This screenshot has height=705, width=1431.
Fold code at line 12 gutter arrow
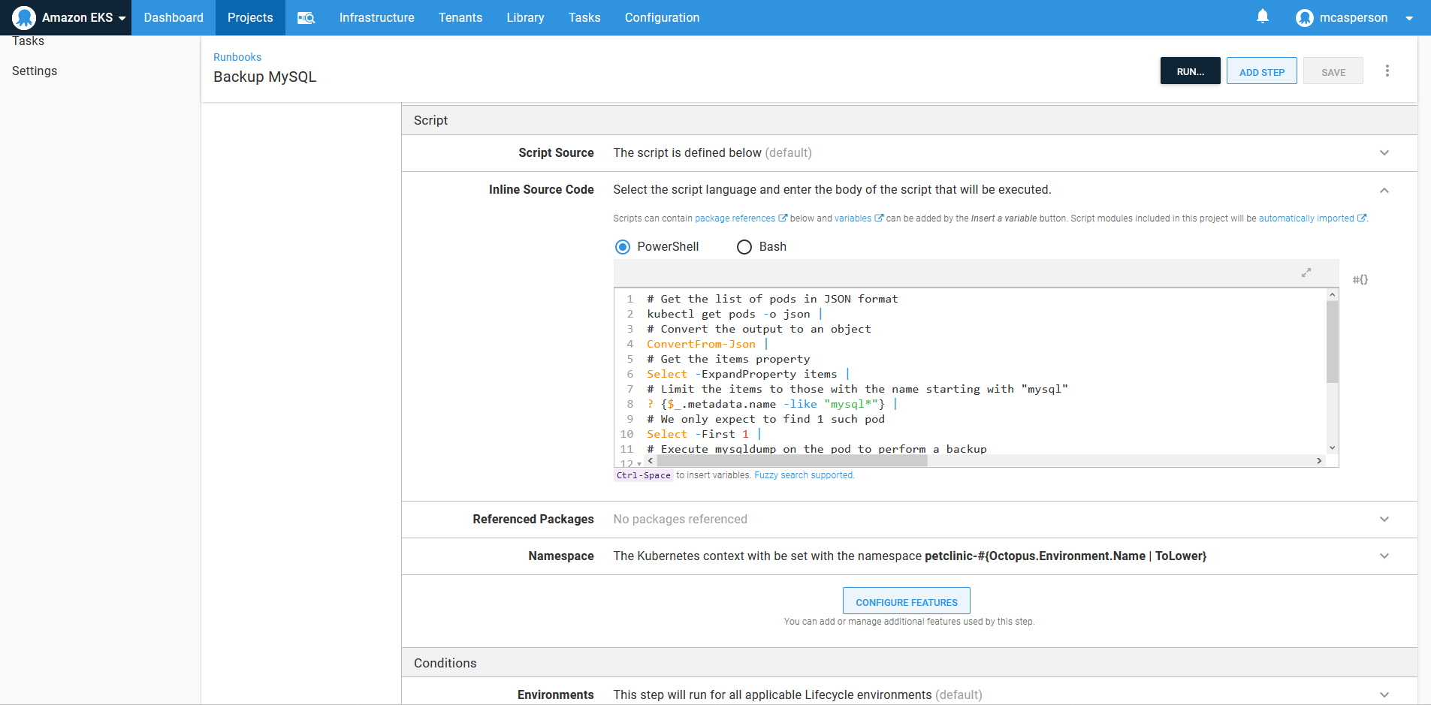[639, 464]
